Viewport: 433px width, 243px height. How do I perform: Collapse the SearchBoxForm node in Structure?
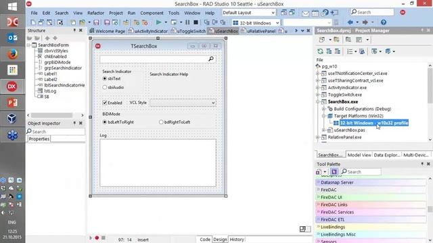(28, 45)
